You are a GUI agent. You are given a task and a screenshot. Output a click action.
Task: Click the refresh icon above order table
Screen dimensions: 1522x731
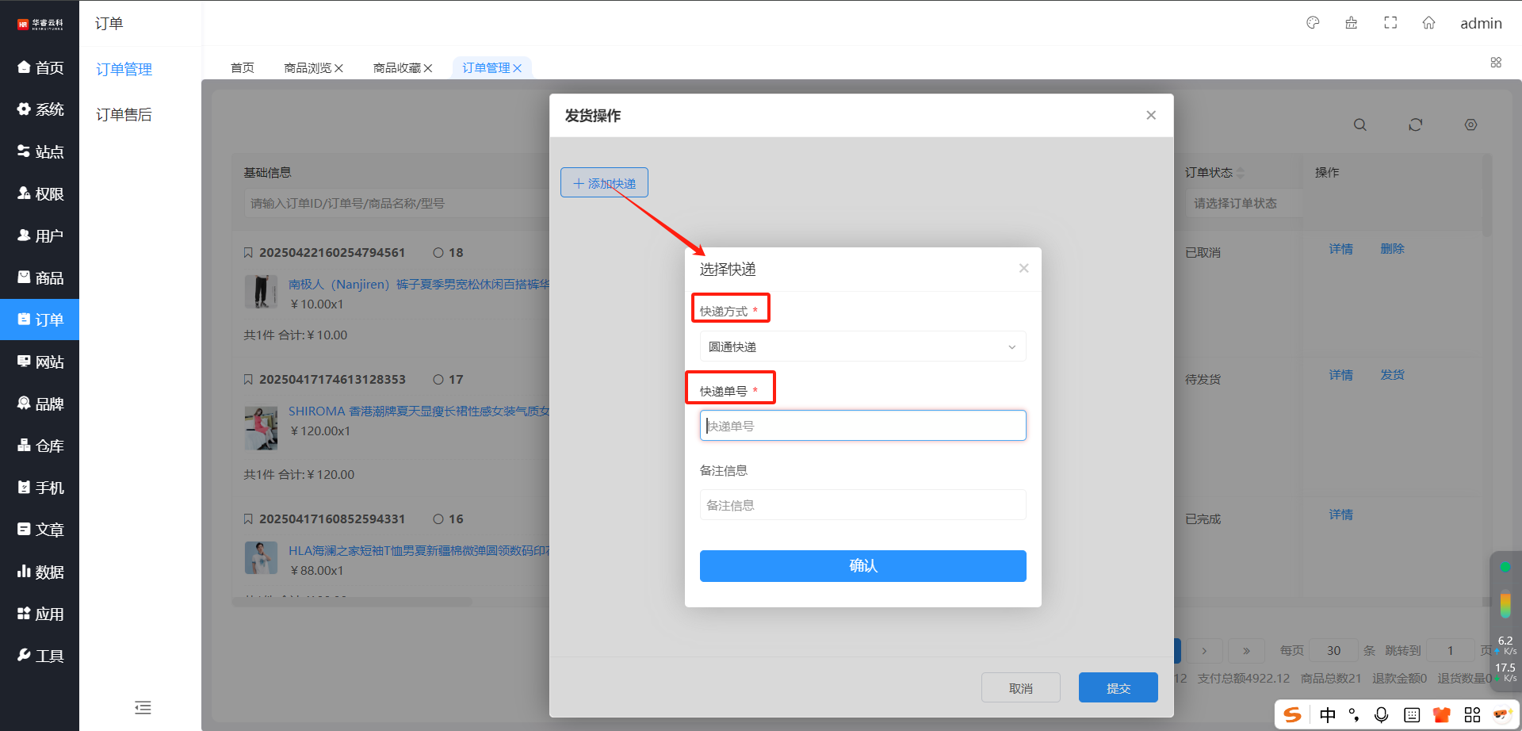1416,125
